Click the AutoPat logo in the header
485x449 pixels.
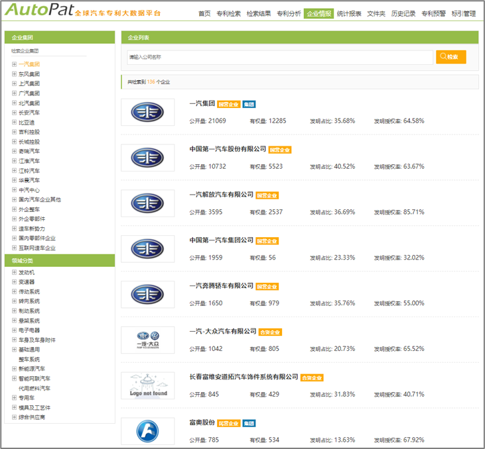click(39, 10)
